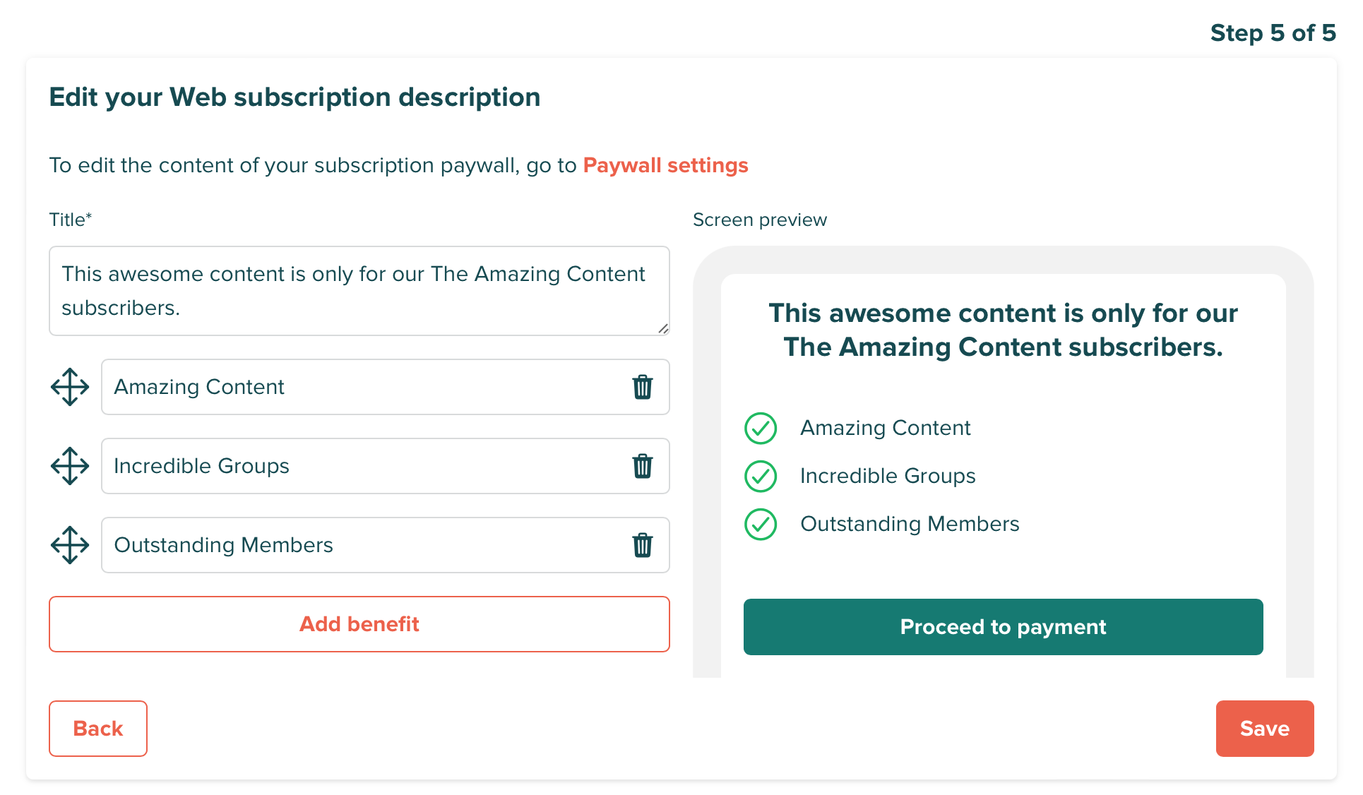Click the Incredible Groups preview checkmark
Screen dimensions: 1363x795
click(x=761, y=476)
